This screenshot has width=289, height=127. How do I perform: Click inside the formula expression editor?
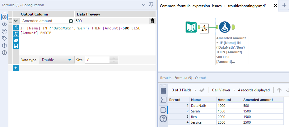click(86, 40)
